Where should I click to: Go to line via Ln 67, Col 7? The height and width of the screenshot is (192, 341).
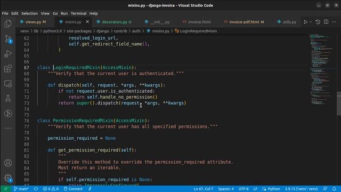coord(204,189)
